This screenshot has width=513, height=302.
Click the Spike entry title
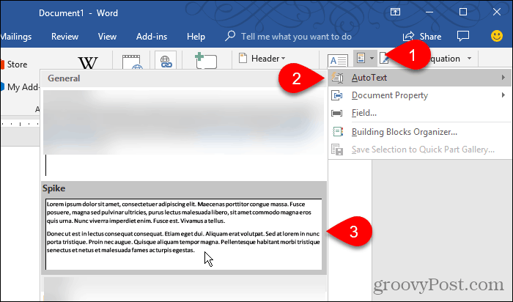click(x=53, y=188)
